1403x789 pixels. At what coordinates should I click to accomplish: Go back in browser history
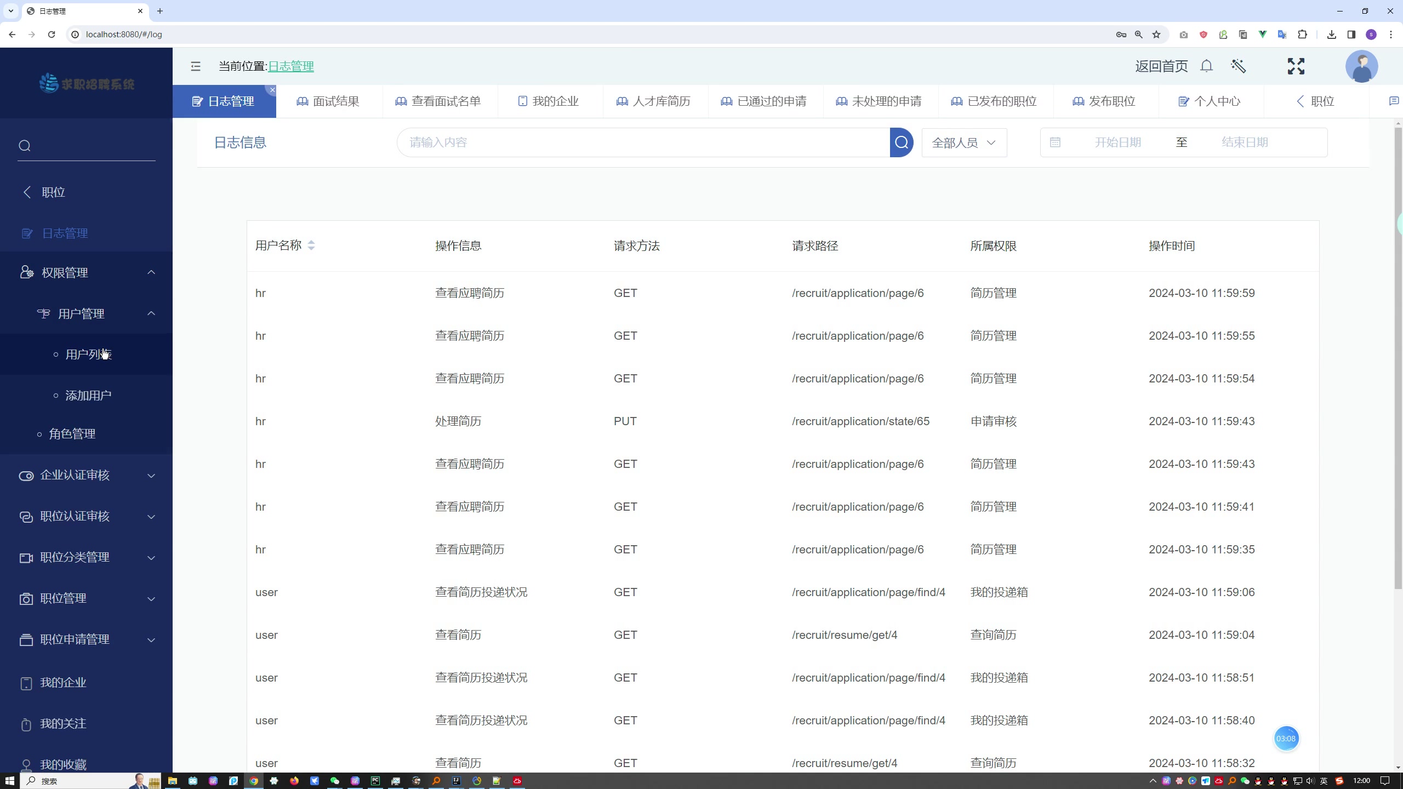(12, 35)
